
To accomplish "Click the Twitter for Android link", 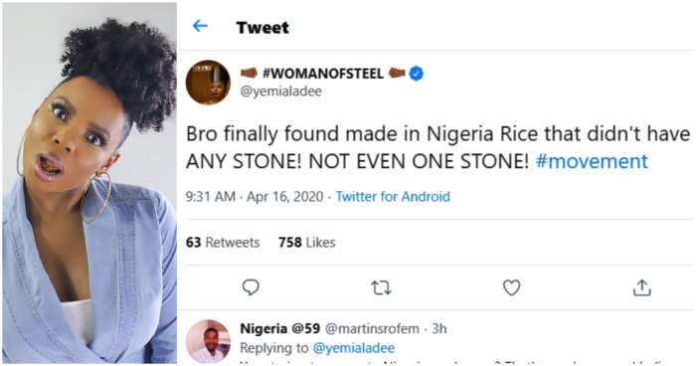I will (393, 197).
